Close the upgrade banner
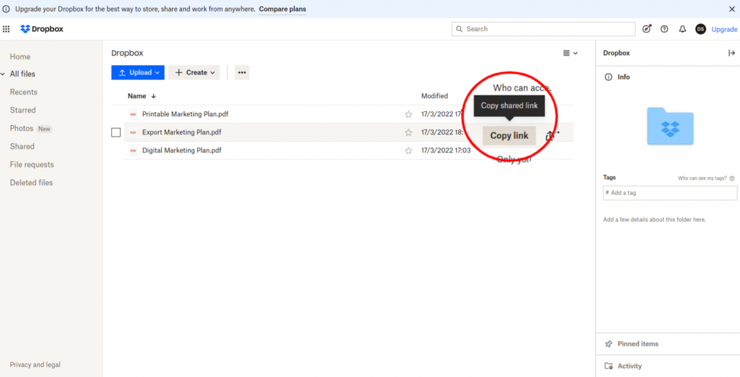Viewport: 740px width, 377px height. [x=731, y=9]
